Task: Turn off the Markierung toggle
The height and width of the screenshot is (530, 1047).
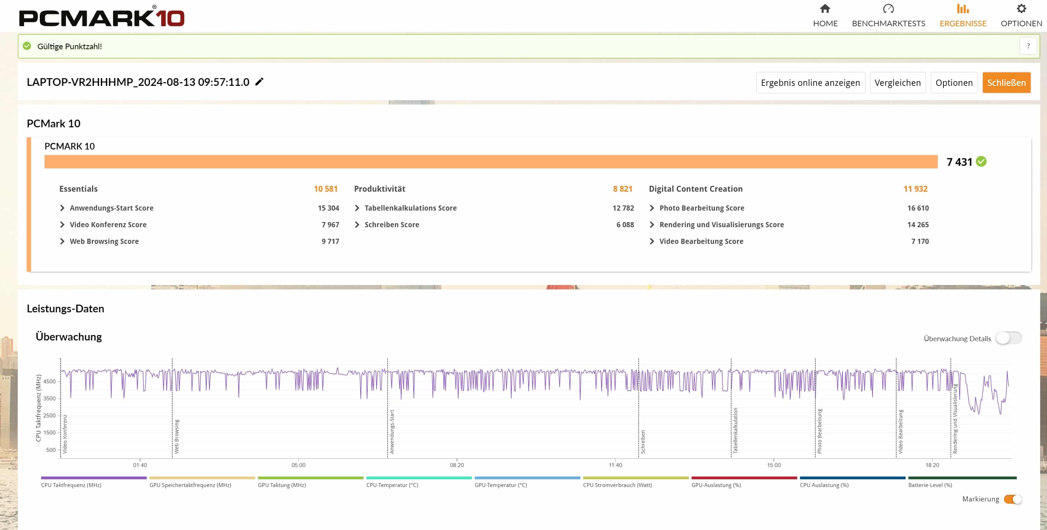Action: pos(1012,499)
